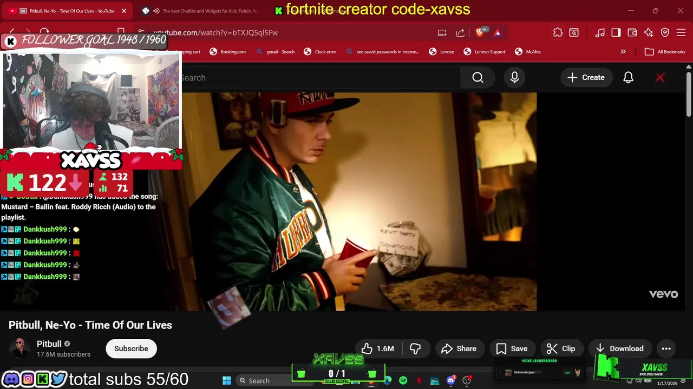Open the Disney+ taskbar icon
Viewport: 693px width, 389px height.
pyautogui.click(x=435, y=380)
